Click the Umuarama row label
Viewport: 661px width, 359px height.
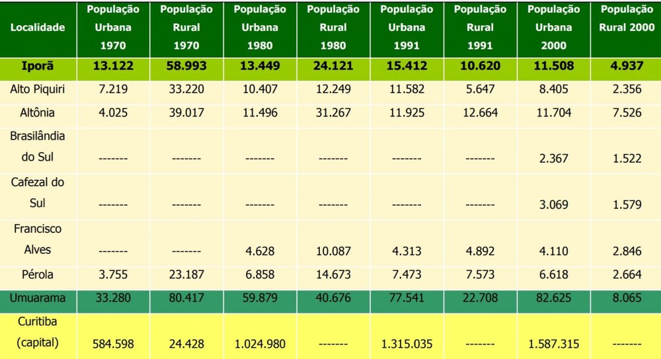[x=38, y=298]
